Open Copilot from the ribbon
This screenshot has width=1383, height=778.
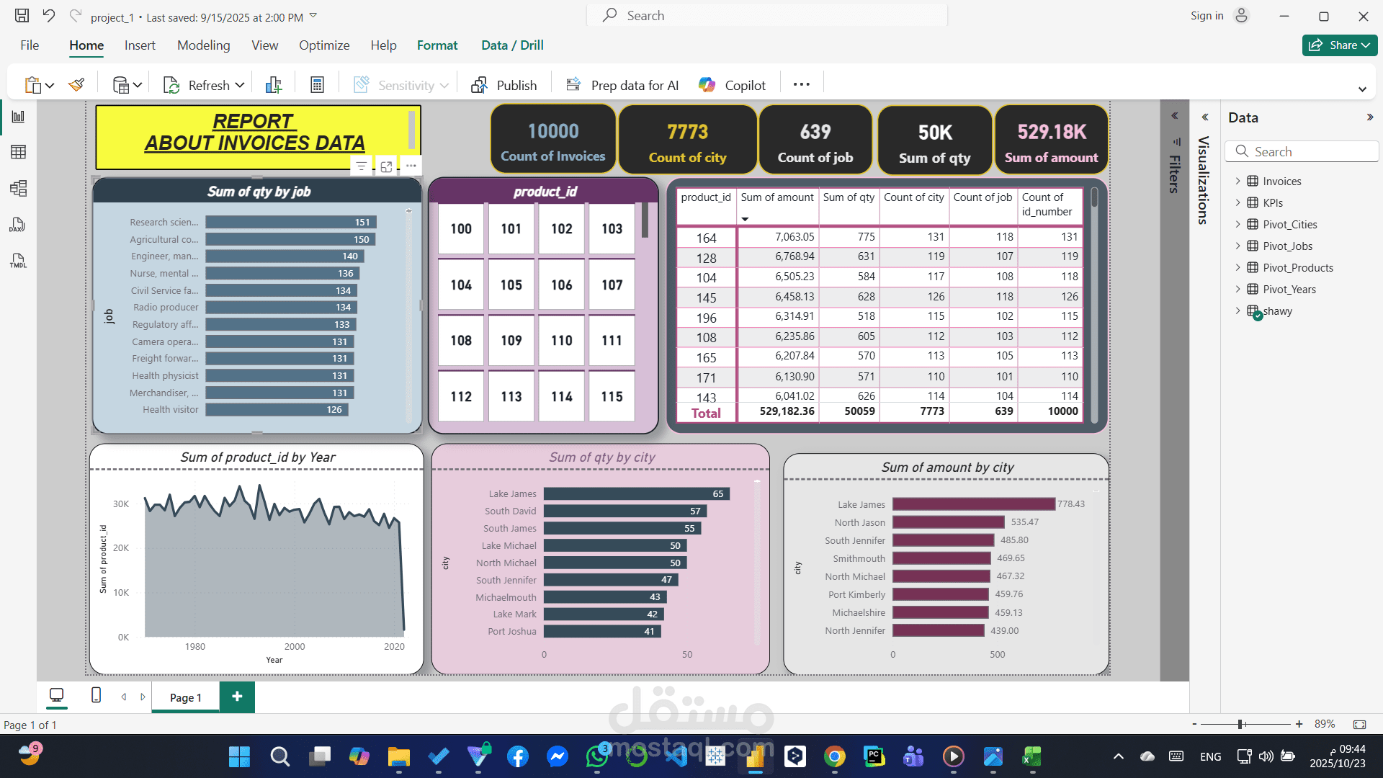click(733, 85)
